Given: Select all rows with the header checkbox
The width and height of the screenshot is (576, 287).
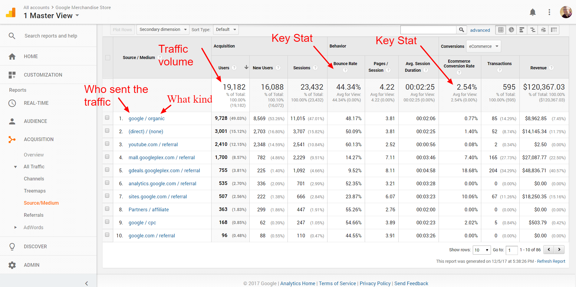Looking at the screenshot, I should pyautogui.click(x=108, y=58).
